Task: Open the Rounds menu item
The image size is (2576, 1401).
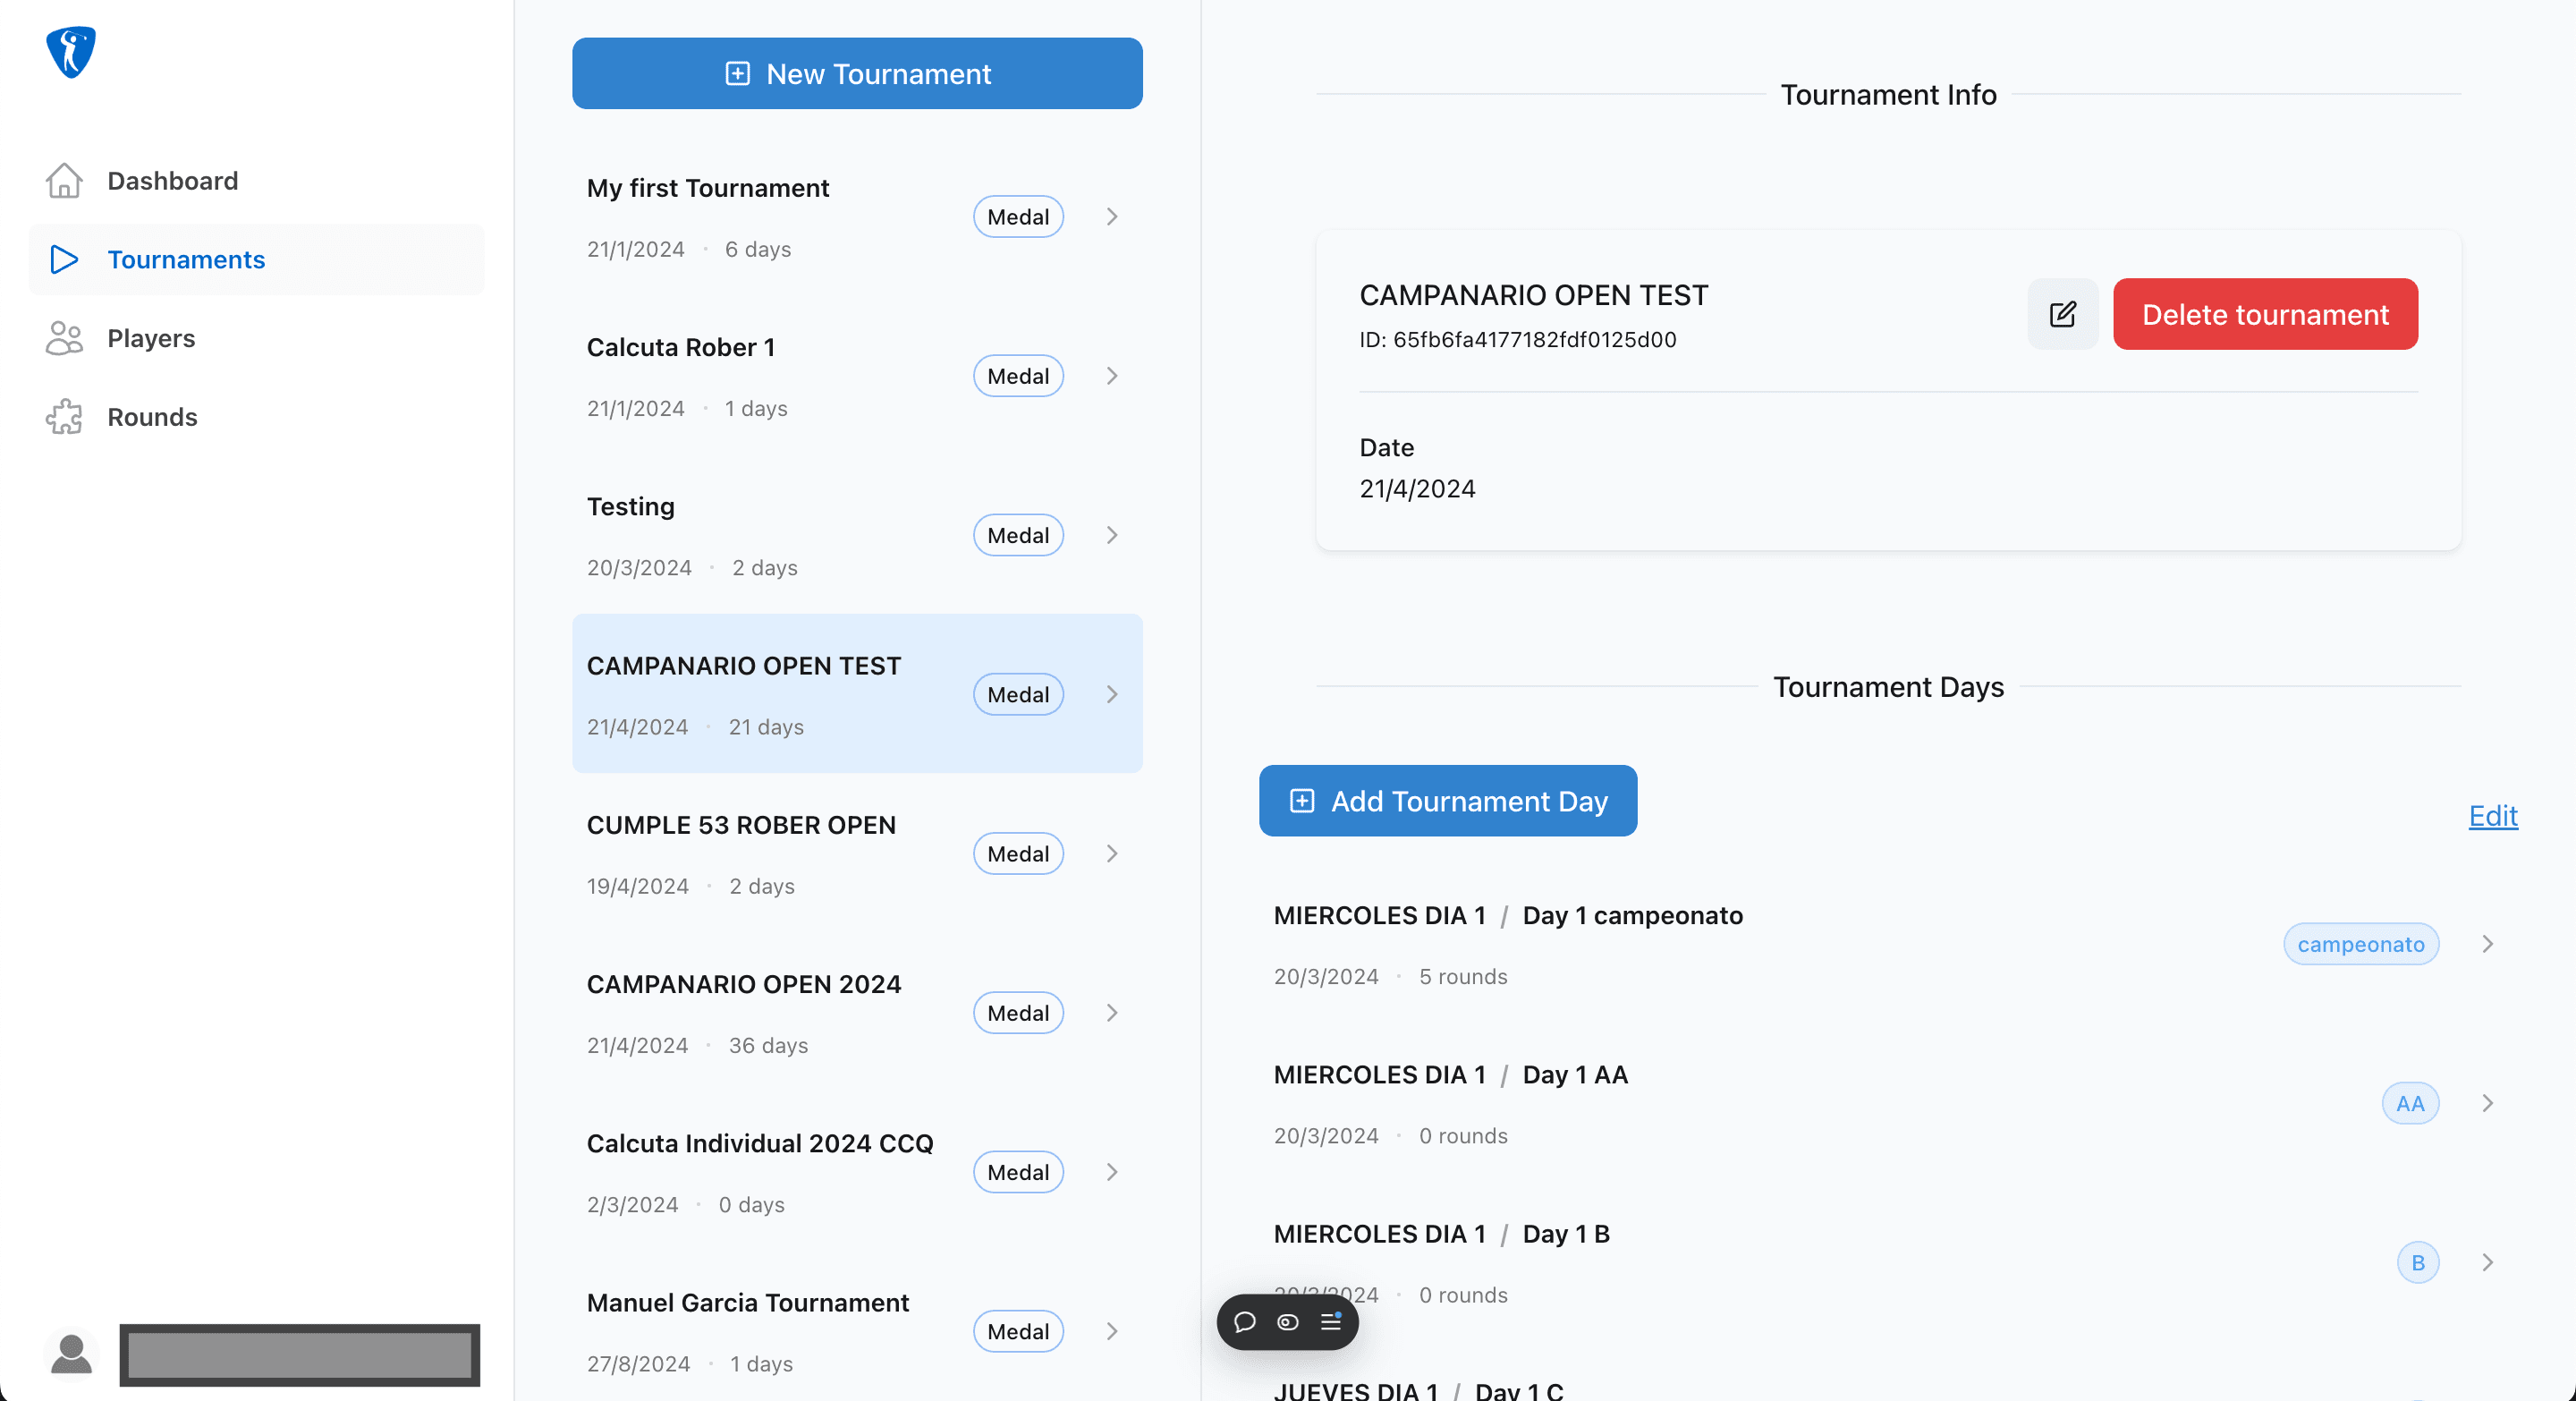Action: tap(152, 417)
